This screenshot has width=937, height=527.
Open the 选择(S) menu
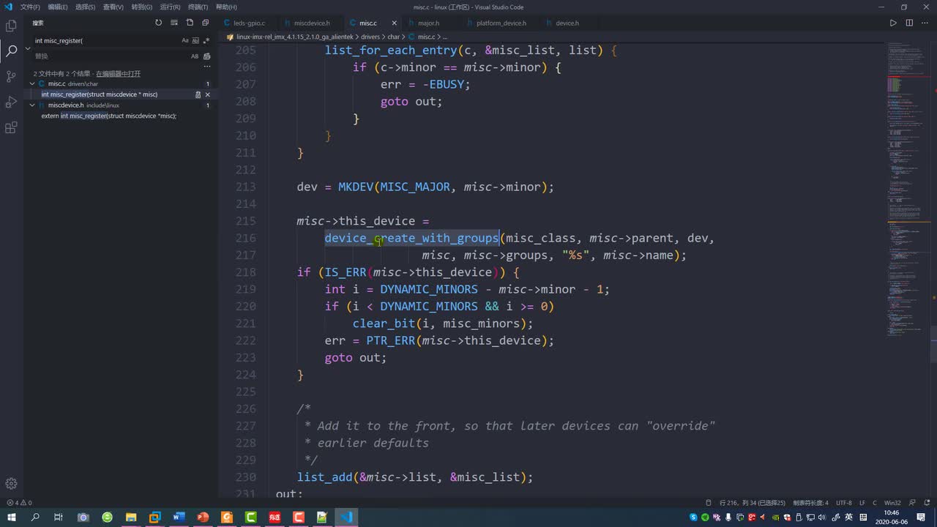click(x=85, y=7)
